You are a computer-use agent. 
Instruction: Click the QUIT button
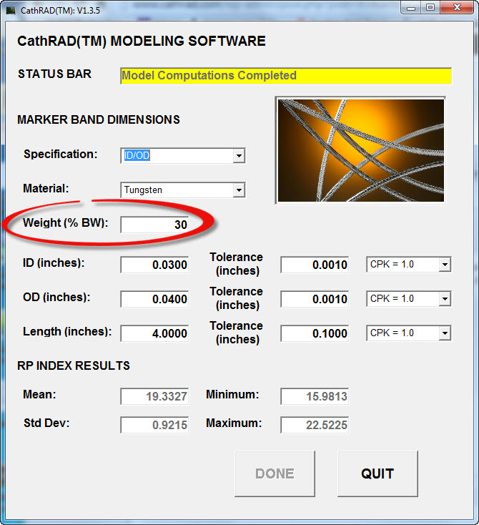click(377, 474)
